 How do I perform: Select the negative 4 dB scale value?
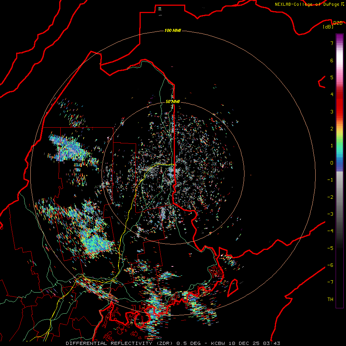coord(330,231)
